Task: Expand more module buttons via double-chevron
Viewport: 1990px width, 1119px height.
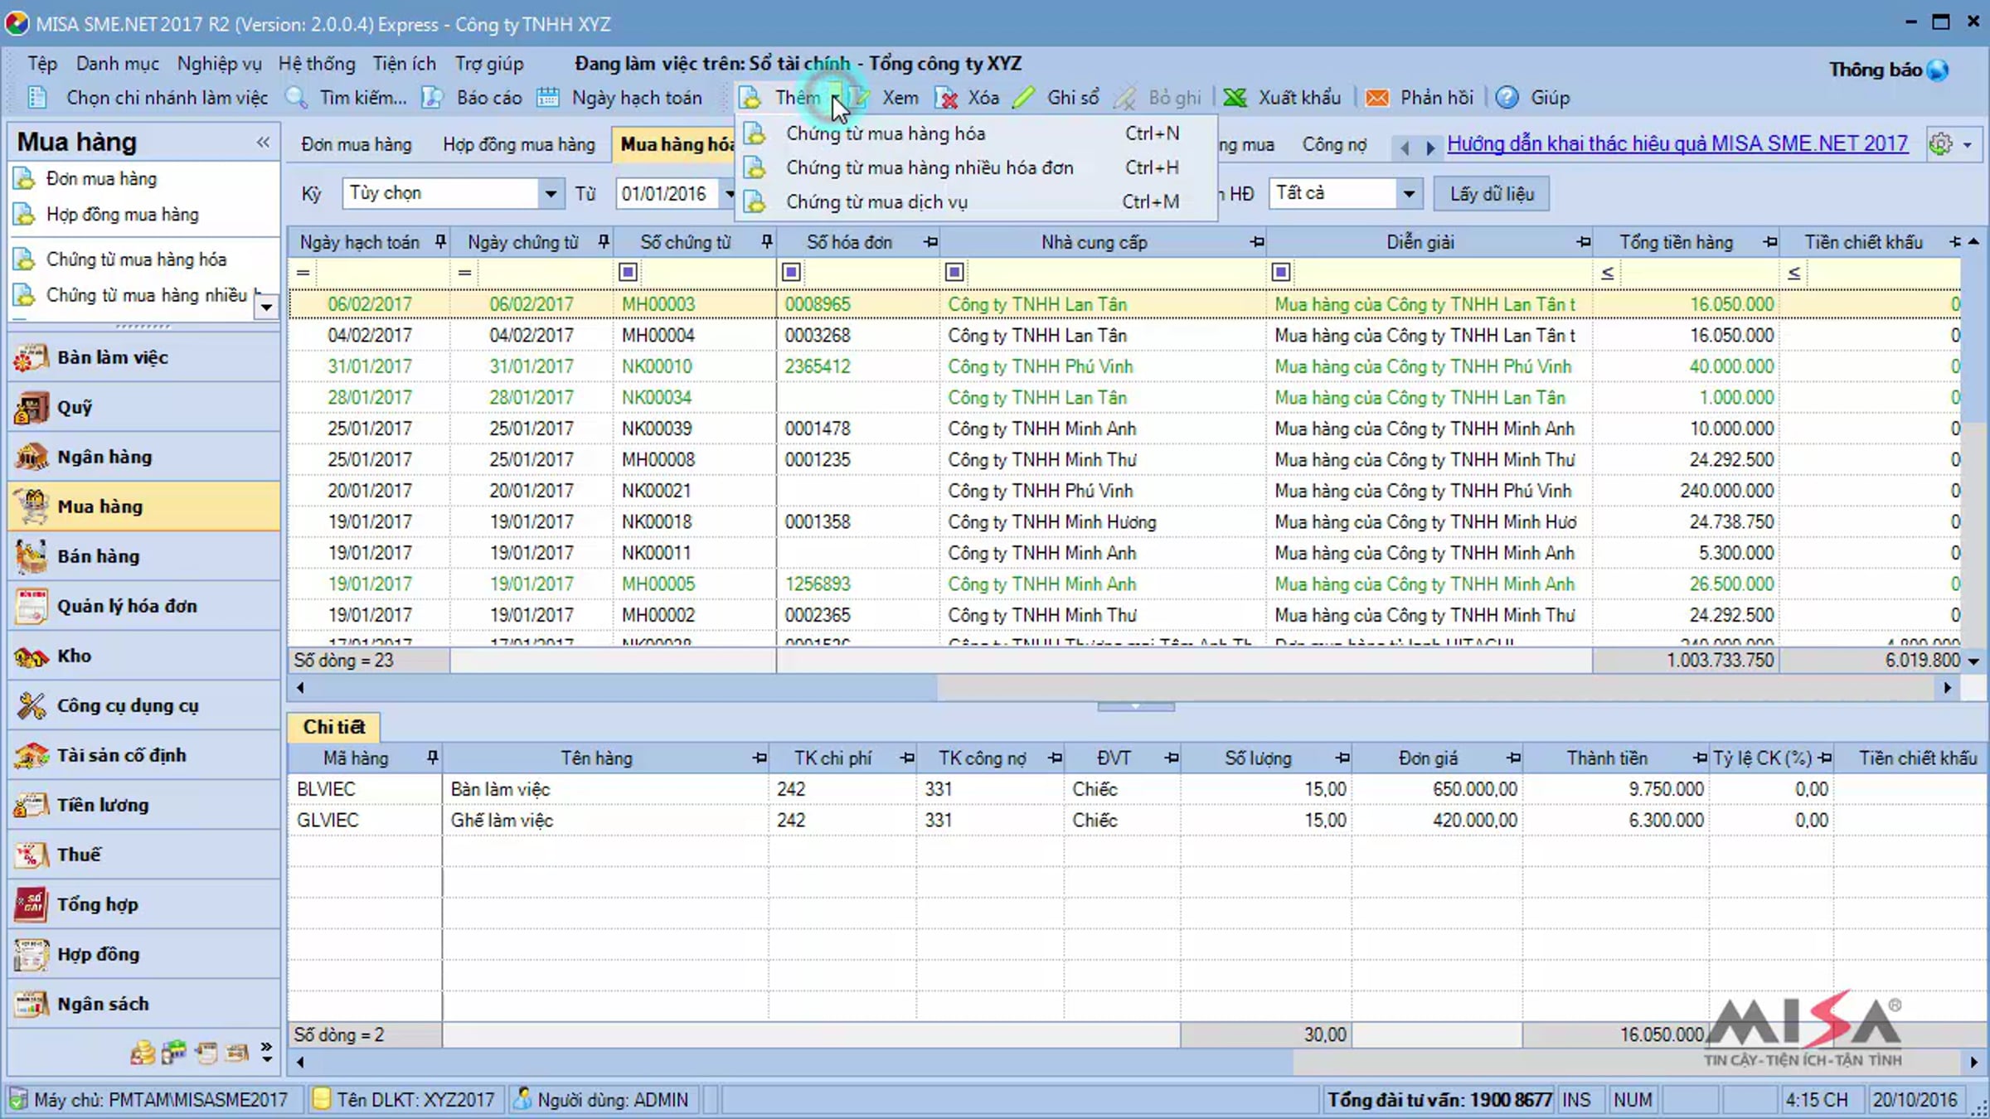Action: pyautogui.click(x=266, y=1053)
